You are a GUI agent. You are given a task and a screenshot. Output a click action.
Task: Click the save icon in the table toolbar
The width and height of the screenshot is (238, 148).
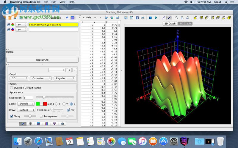coord(117,18)
